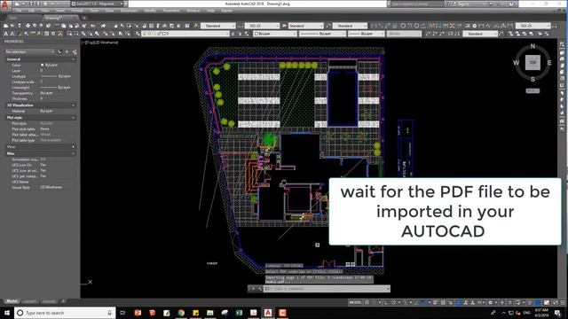Toggle PICKADD icon in Properties panel
Screen dimensions: 568x319
tap(59, 52)
